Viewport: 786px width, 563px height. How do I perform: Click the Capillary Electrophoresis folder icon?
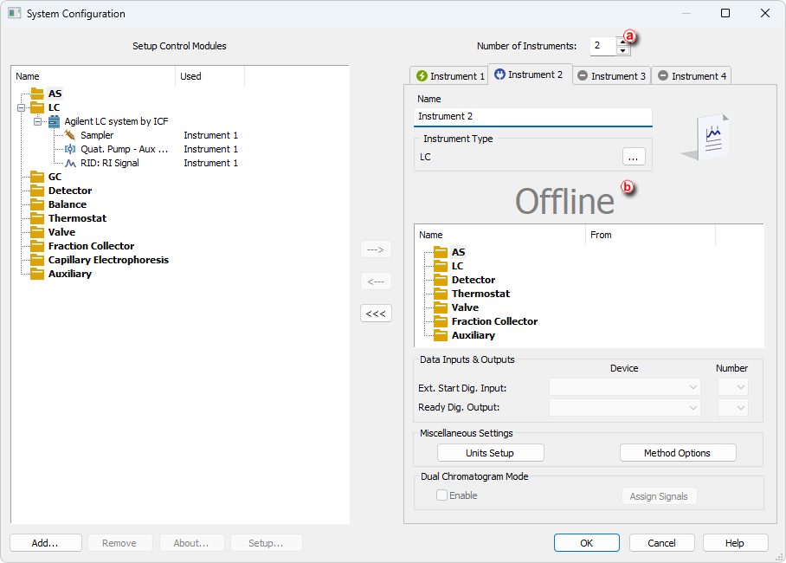[x=36, y=260]
